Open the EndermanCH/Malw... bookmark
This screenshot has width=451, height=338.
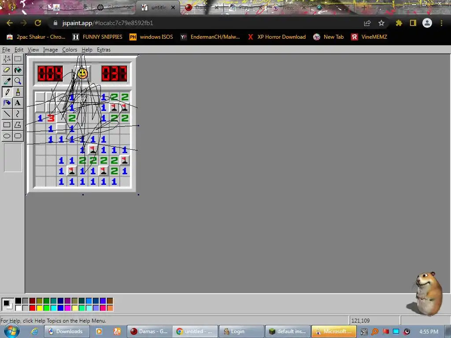point(210,37)
